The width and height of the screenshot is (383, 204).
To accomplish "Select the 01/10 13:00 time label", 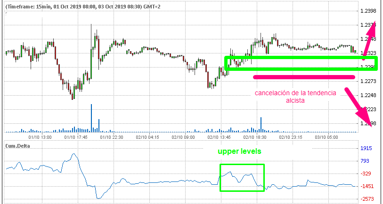I will click(x=40, y=137).
